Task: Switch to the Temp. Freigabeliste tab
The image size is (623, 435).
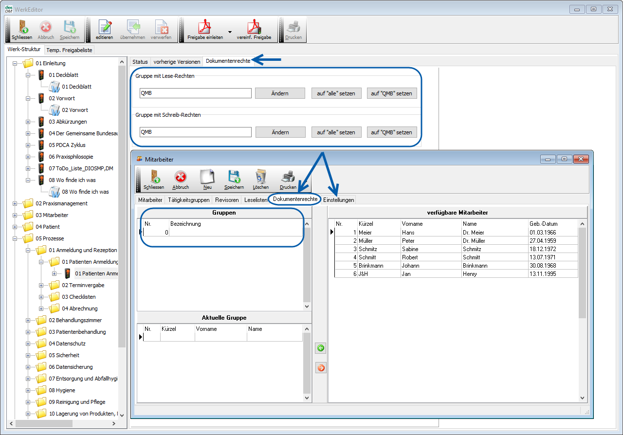Action: click(69, 50)
